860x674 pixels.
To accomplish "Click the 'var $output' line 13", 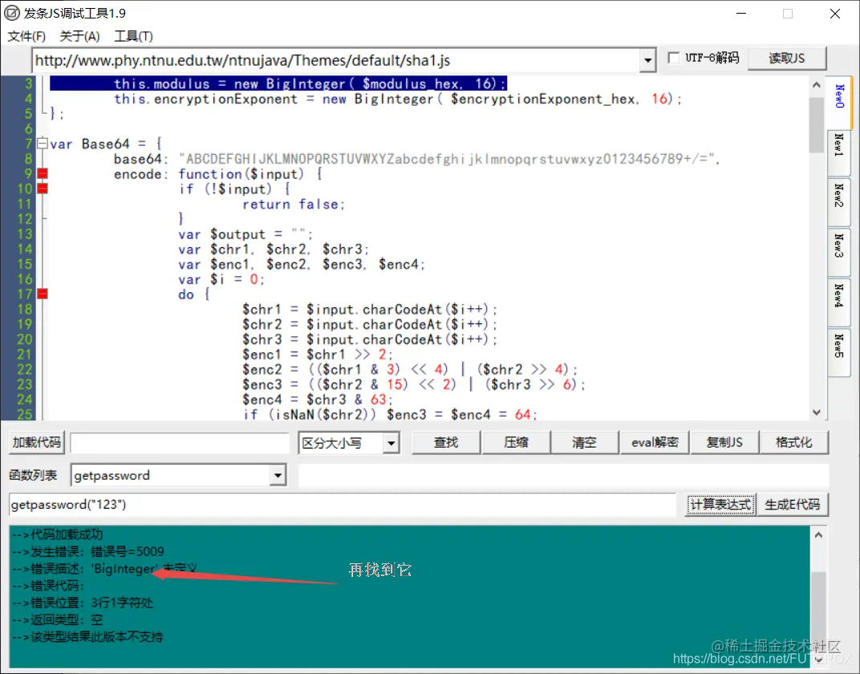I will (245, 235).
